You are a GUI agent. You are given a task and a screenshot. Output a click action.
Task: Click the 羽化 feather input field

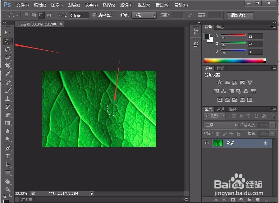click(x=79, y=16)
